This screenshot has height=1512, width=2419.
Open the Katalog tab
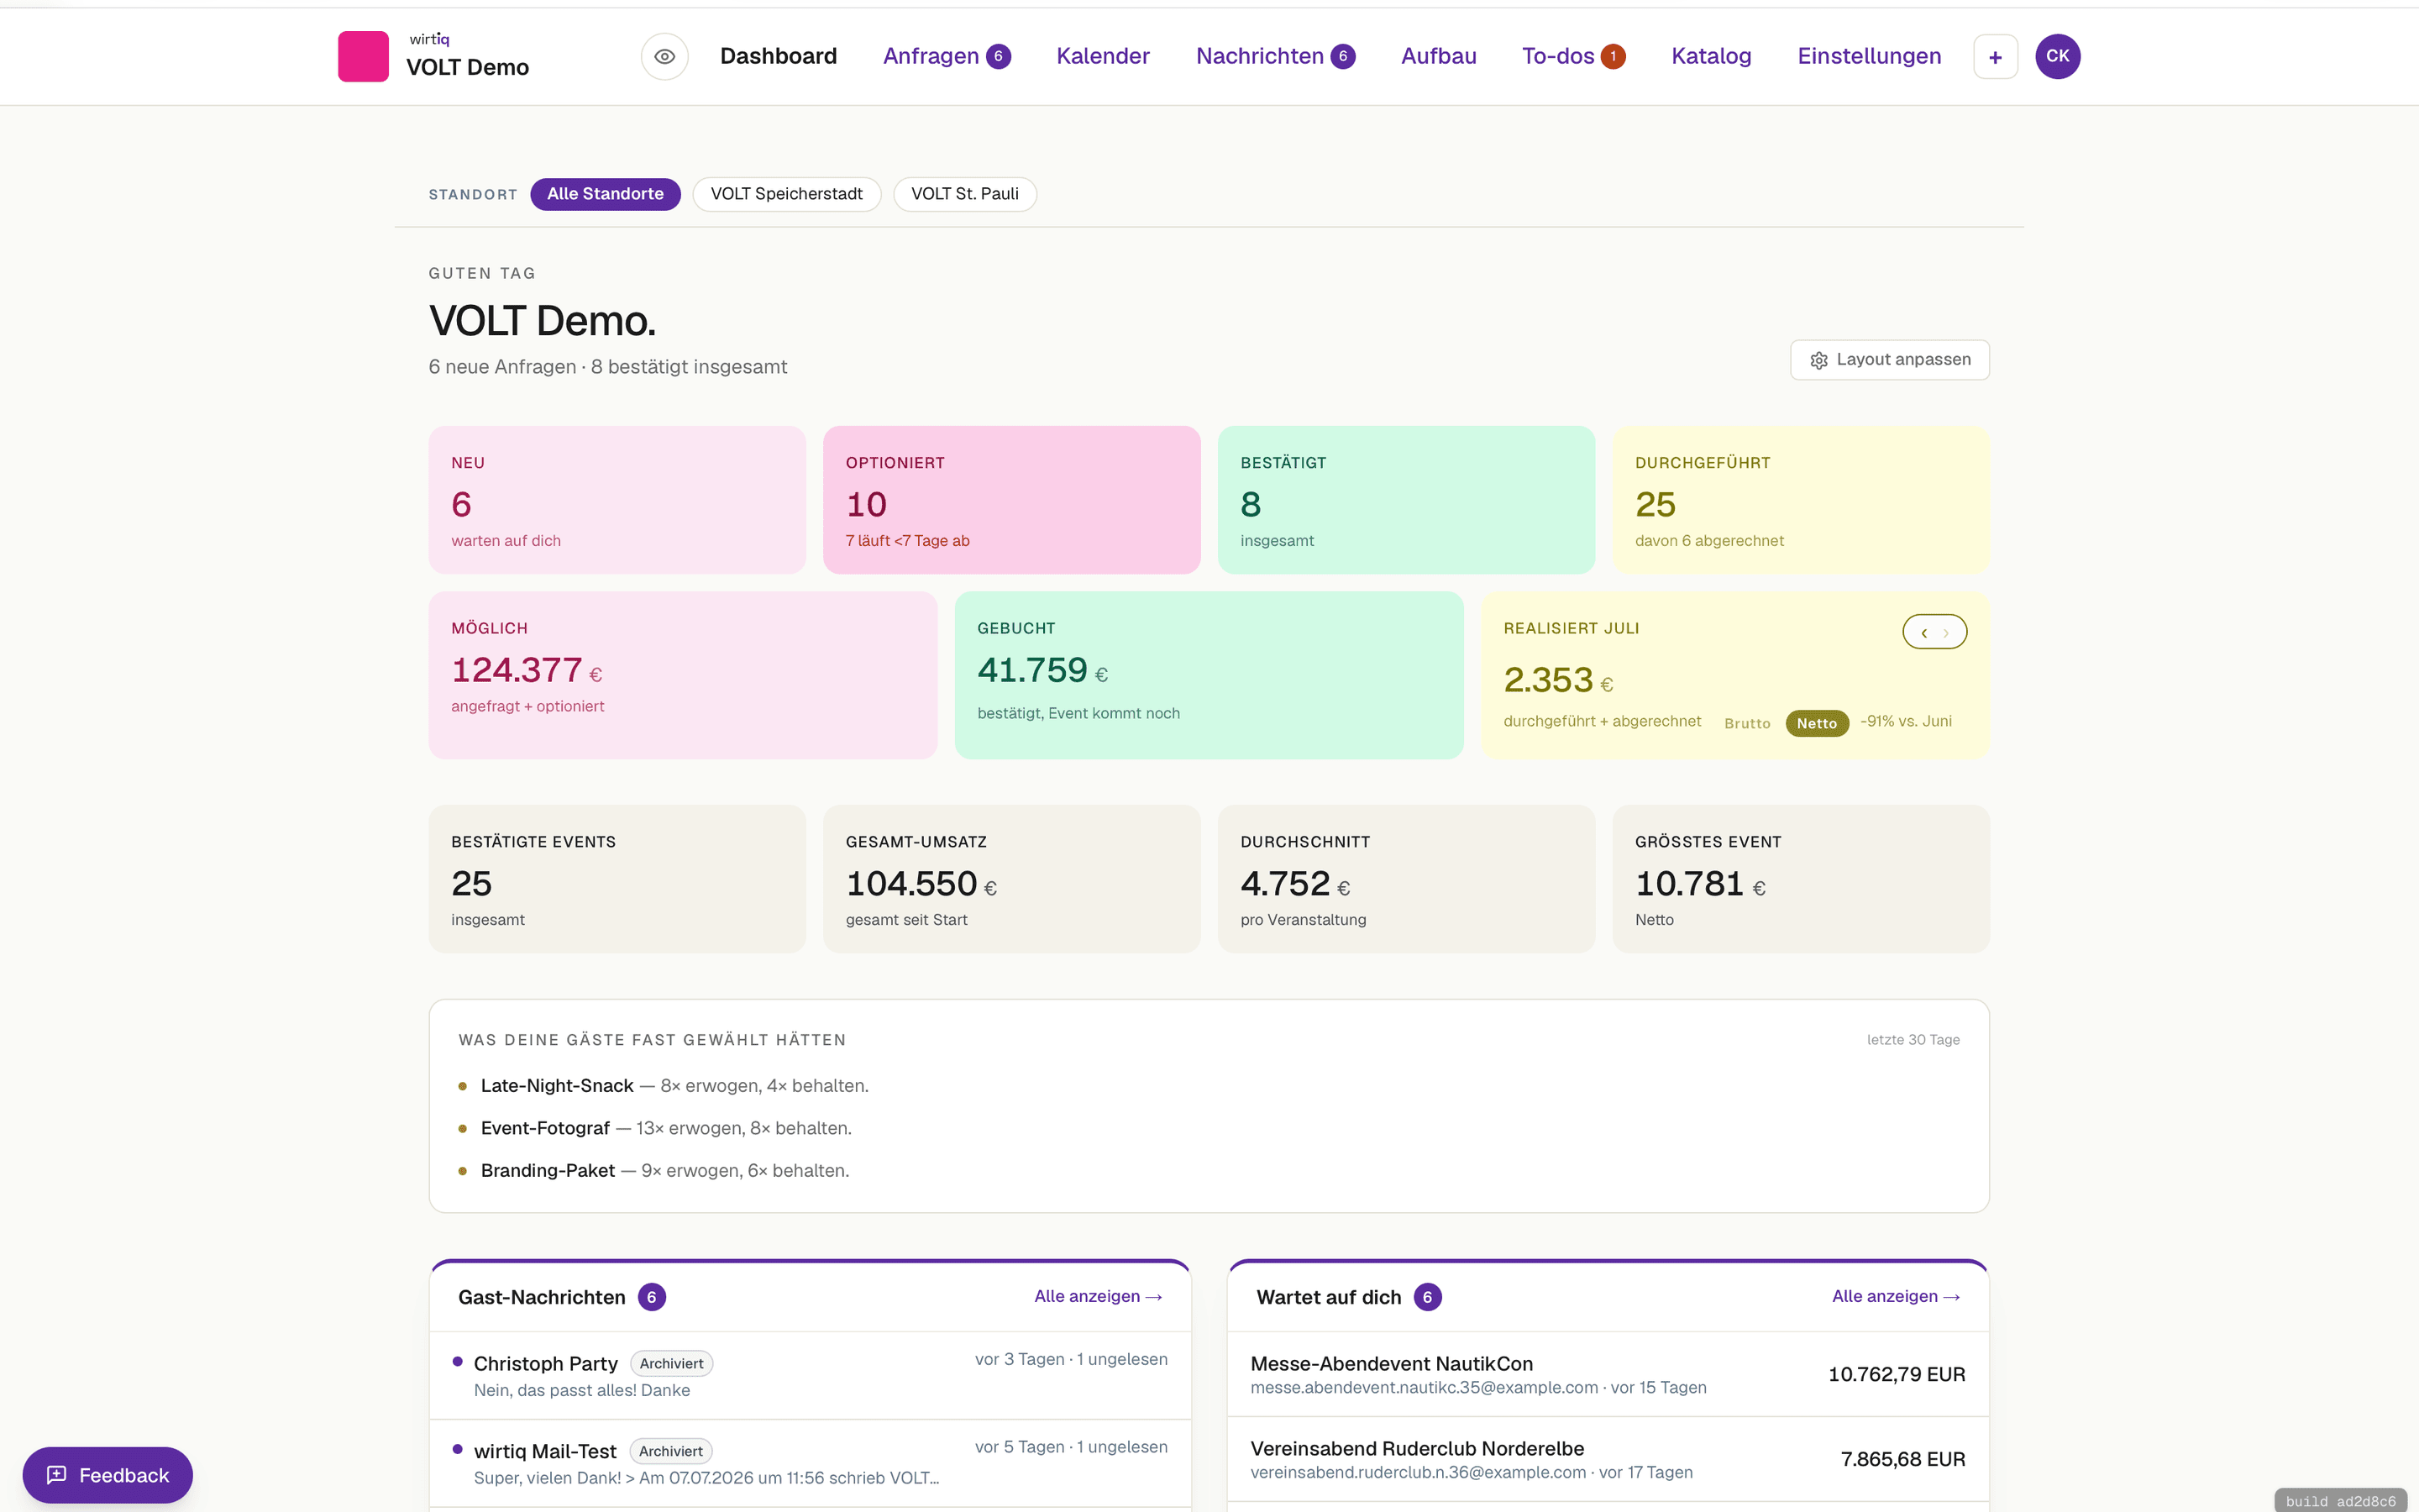pyautogui.click(x=1711, y=56)
